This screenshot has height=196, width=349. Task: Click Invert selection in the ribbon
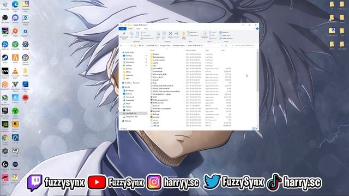tap(226, 38)
